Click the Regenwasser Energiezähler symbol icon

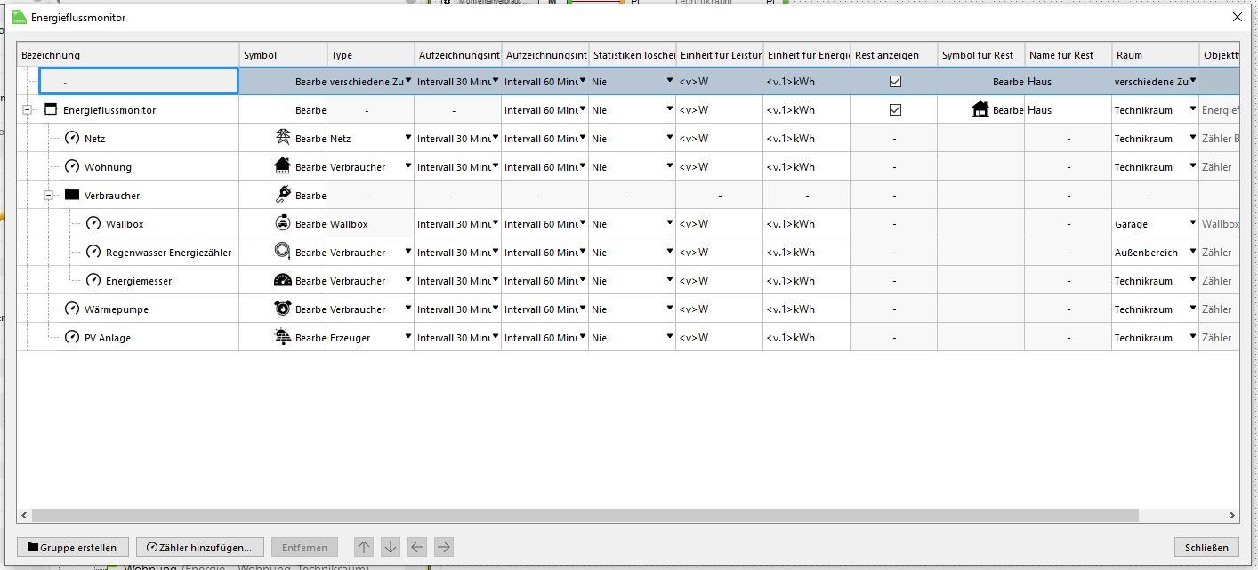click(x=283, y=252)
